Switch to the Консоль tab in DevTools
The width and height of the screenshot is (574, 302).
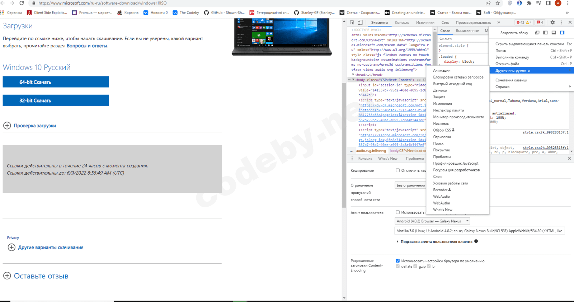[402, 23]
